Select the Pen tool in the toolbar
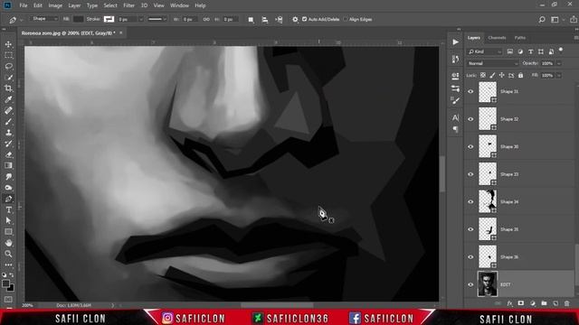Viewport: 579px width, 325px height. pos(8,199)
